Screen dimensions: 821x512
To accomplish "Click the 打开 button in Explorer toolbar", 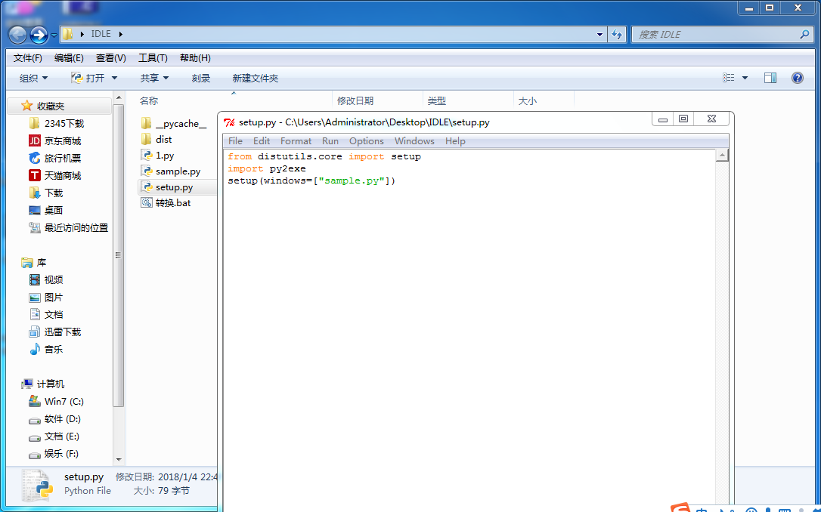I will coord(88,78).
